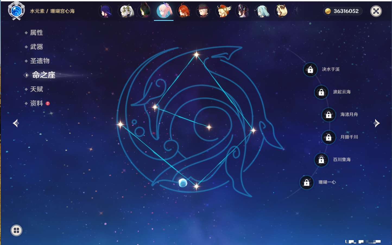Select the dark green-haired avatar with ears
Screen dimensions: 392x245
(144, 11)
